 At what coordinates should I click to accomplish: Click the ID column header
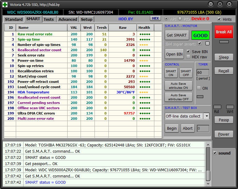pyautogui.click(x=10, y=28)
